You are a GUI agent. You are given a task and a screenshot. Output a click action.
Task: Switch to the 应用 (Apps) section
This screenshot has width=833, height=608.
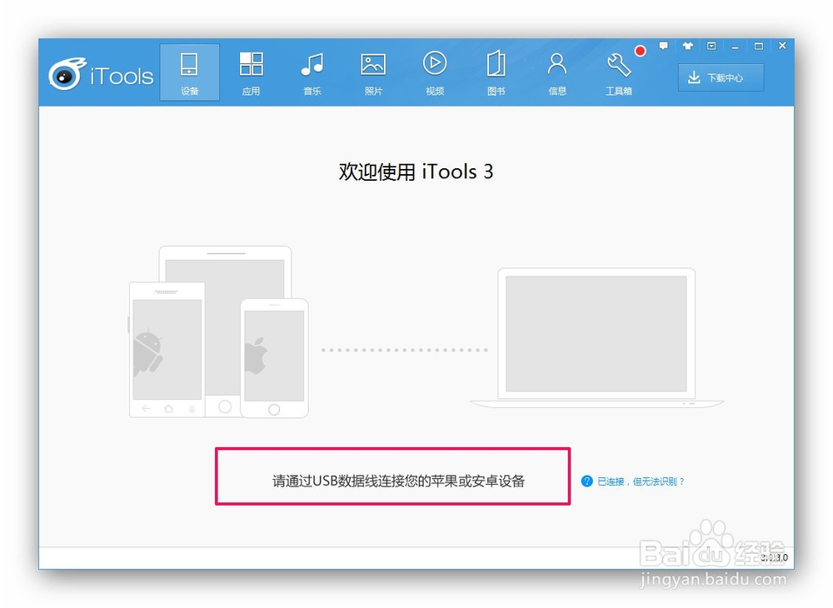tap(251, 72)
